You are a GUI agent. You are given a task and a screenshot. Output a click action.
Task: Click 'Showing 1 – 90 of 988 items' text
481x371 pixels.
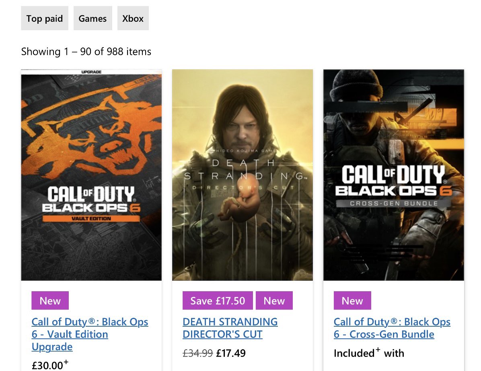(x=86, y=51)
